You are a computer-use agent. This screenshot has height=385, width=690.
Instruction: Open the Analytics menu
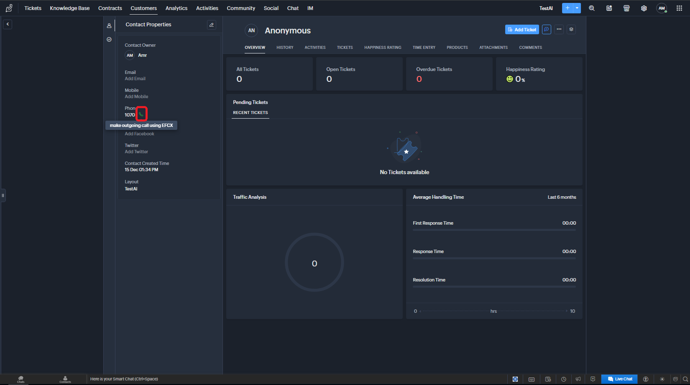pyautogui.click(x=176, y=8)
